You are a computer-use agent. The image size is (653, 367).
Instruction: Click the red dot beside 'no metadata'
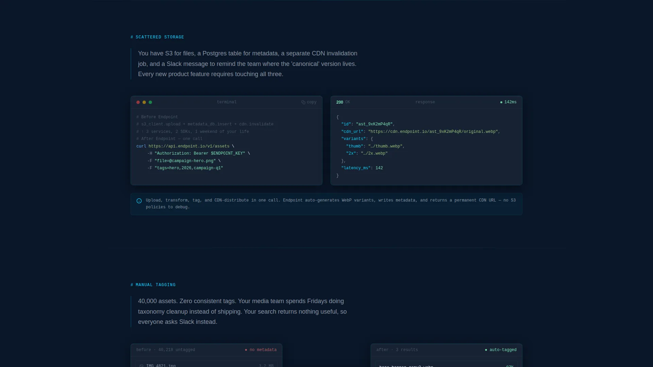coord(246,350)
